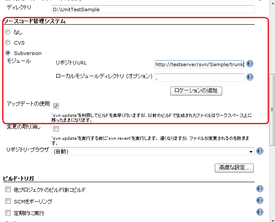Open help for repository browser dropdown
Screen dimensions: 275x222
(x=260, y=151)
